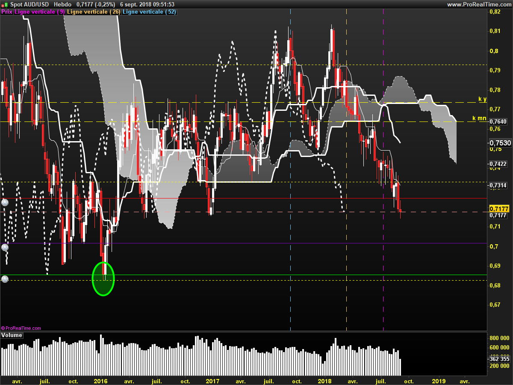Image resolution: width=513 pixels, height=385 pixels.
Task: Click the 0,7640 price tag on axis
Action: pyautogui.click(x=498, y=121)
